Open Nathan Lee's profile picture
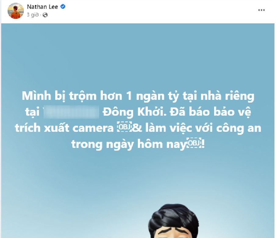This screenshot has height=238, width=276. pos(16,11)
